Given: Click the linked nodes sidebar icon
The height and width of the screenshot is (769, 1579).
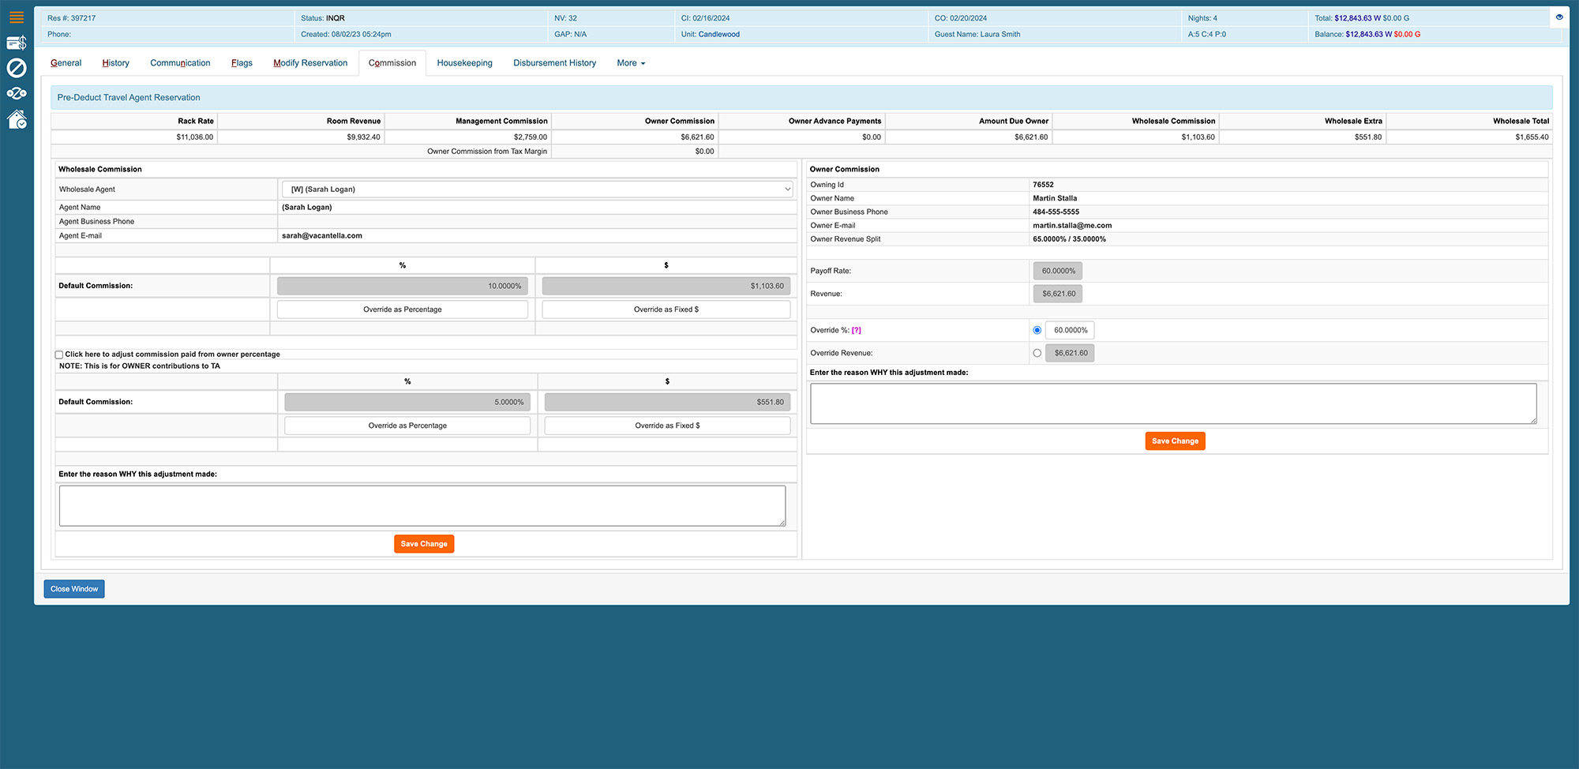Looking at the screenshot, I should pos(17,93).
